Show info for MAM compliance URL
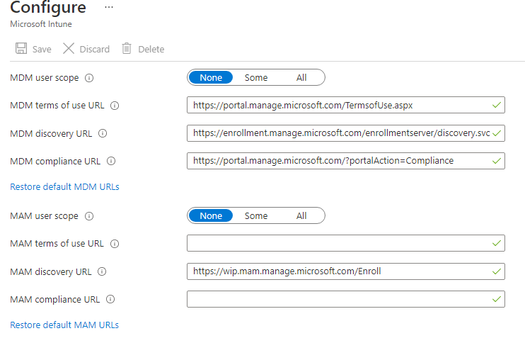This screenshot has width=525, height=343. pyautogui.click(x=110, y=299)
